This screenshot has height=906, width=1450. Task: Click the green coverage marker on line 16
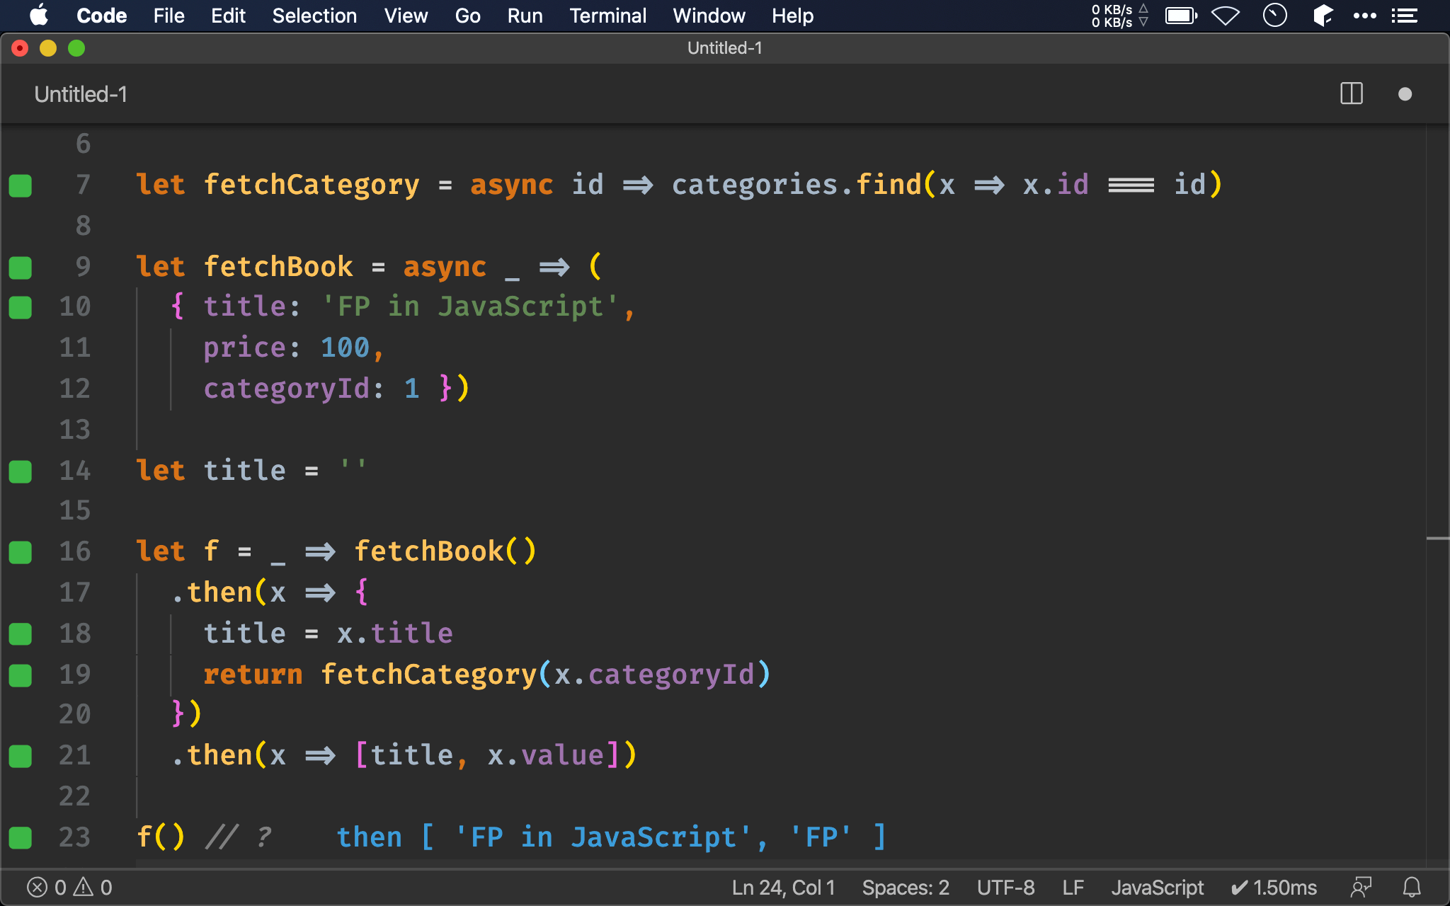pos(21,552)
